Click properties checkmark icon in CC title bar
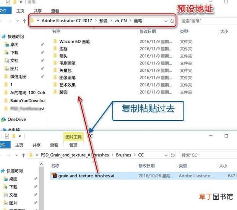The width and height of the screenshot is (237, 210). point(7,136)
